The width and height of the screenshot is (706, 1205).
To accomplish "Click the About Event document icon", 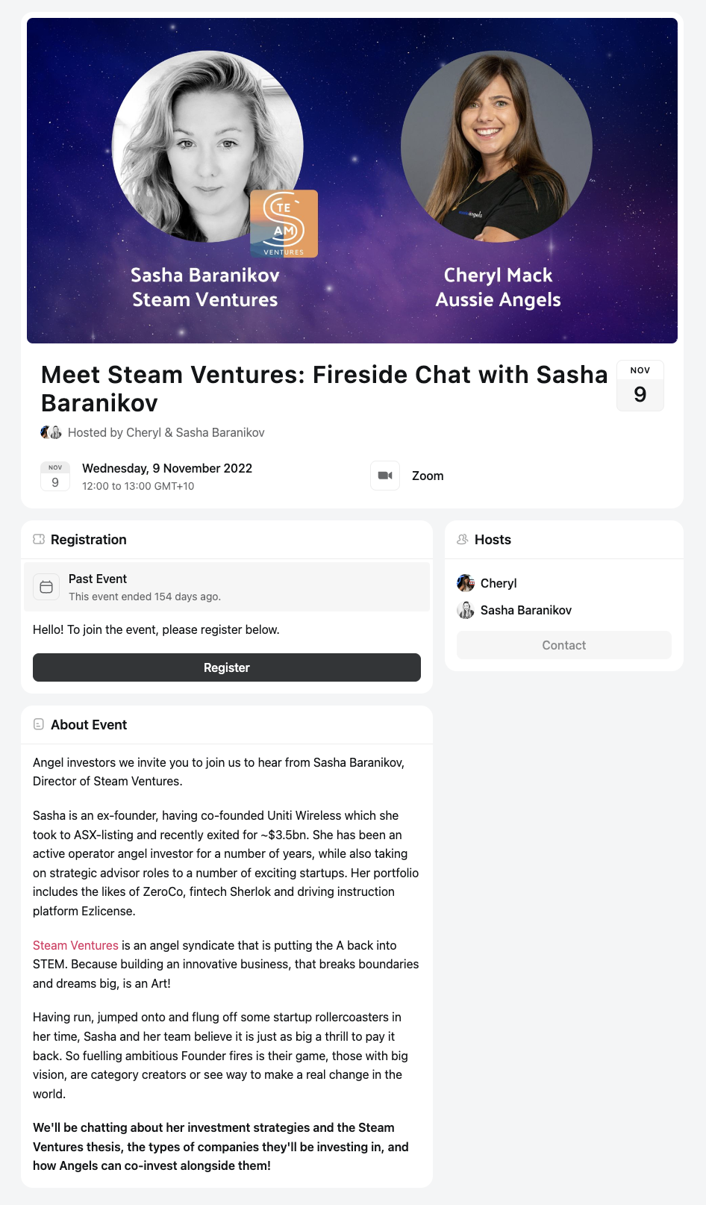I will [x=39, y=724].
